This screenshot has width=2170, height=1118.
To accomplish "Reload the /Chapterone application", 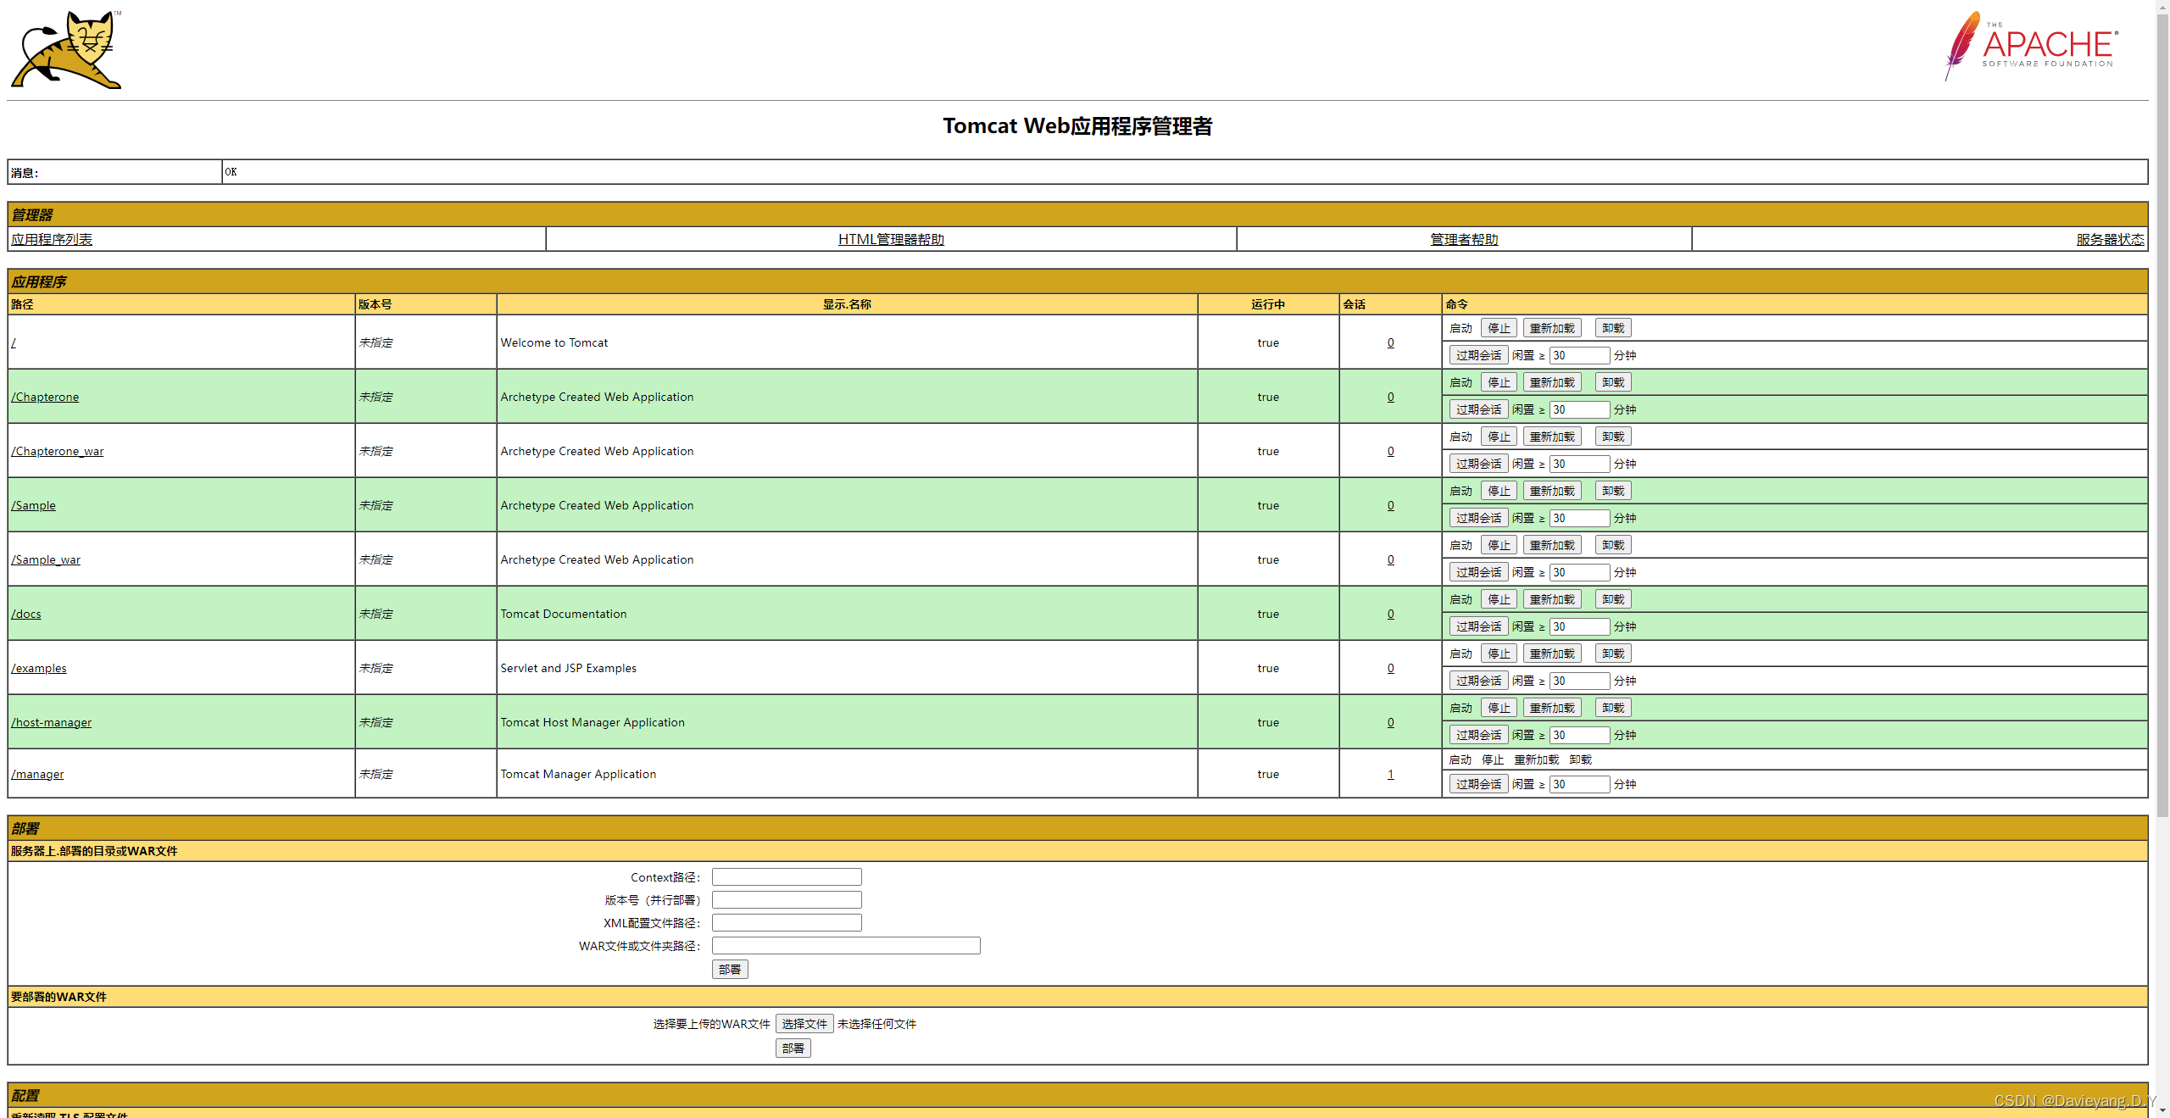I will pos(1552,382).
